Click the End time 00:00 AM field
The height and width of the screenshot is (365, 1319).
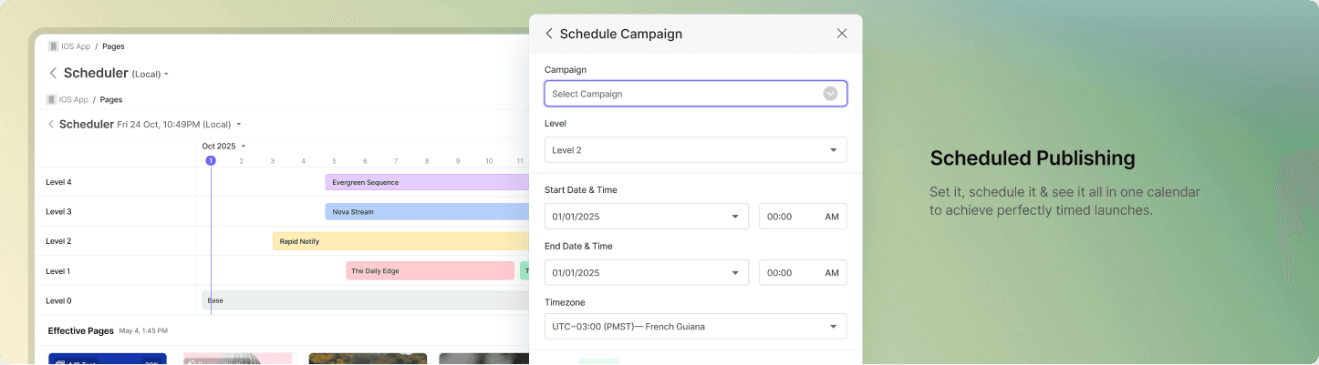(x=803, y=273)
